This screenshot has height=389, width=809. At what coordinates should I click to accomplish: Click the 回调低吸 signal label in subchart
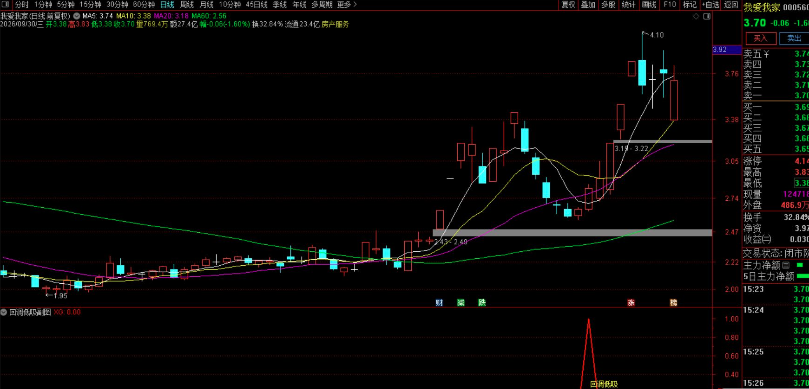pos(604,384)
